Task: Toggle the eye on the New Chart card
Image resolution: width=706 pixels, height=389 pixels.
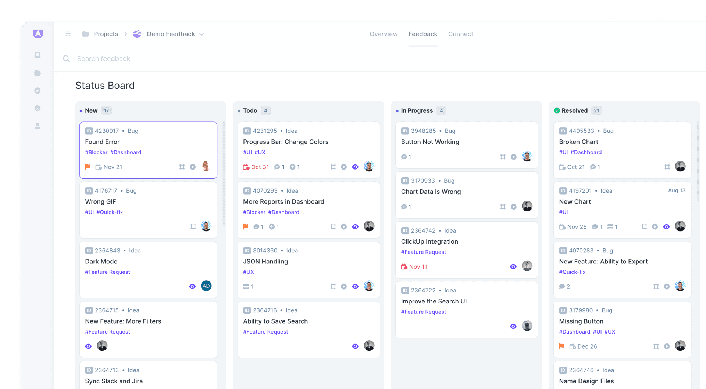Action: pos(667,226)
